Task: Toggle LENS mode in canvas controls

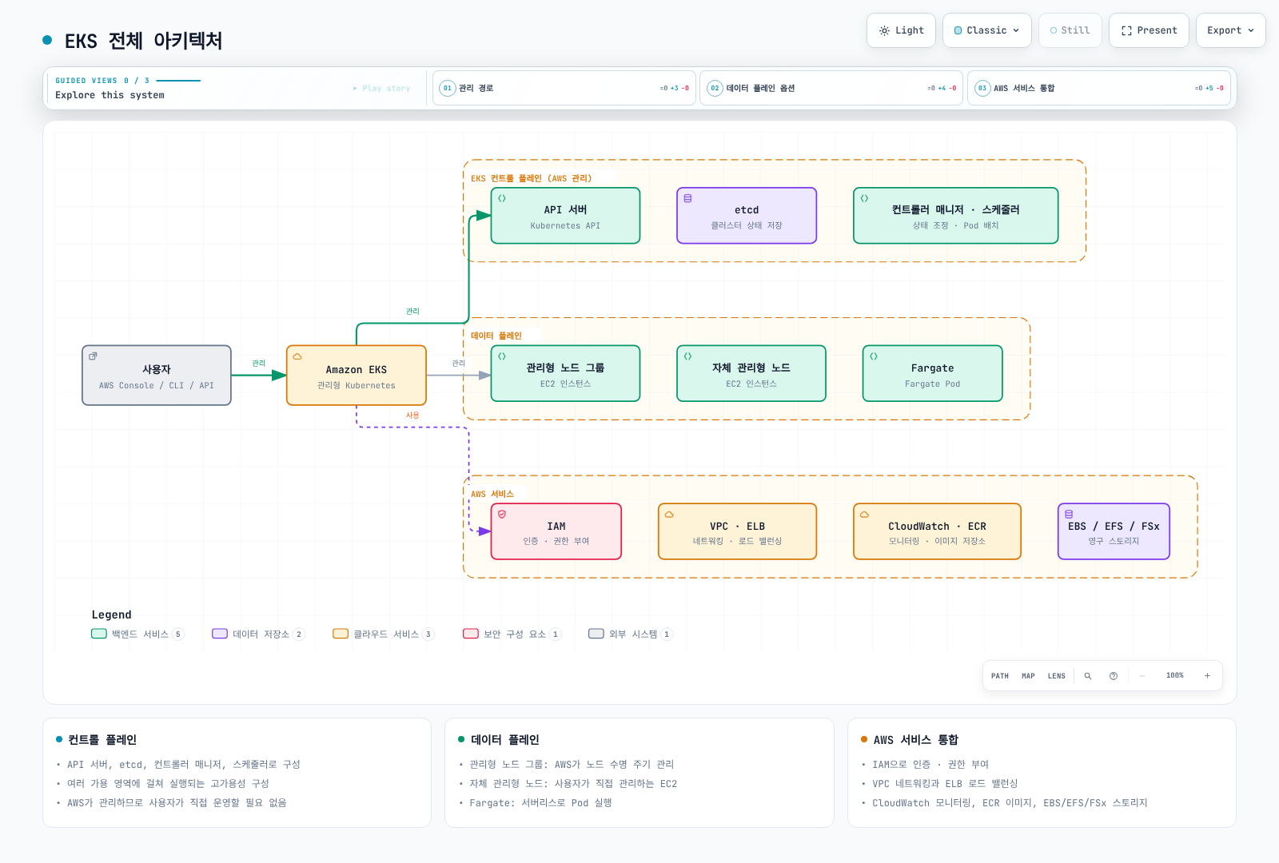Action: point(1057,676)
